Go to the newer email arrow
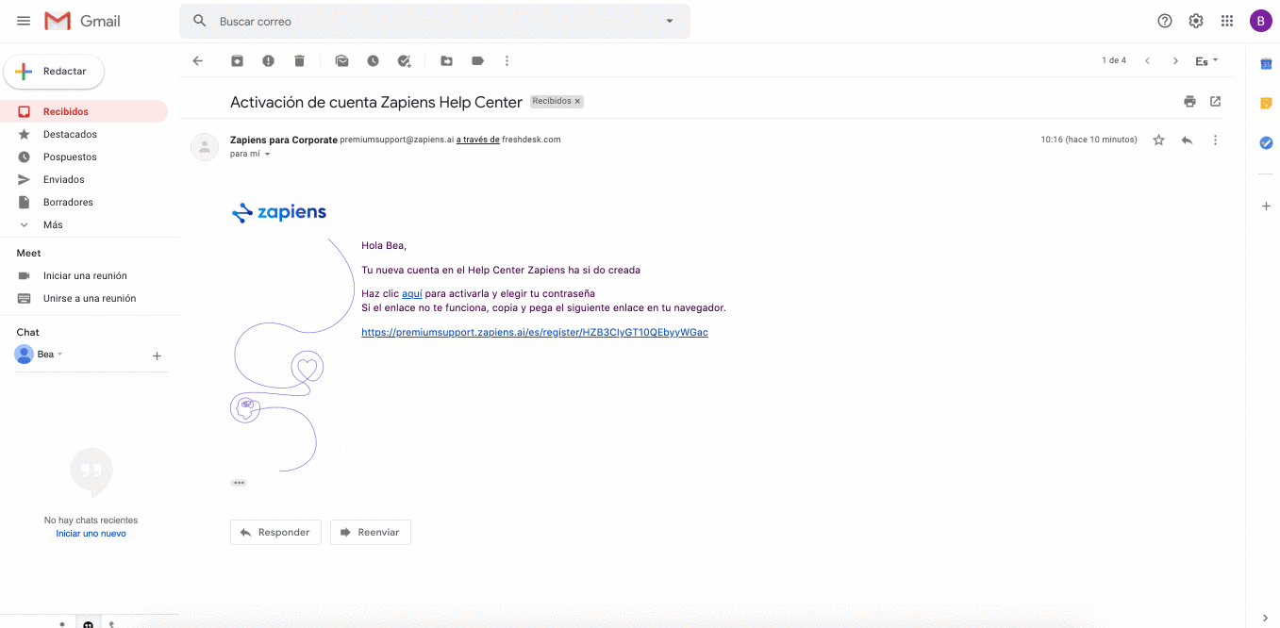Image resolution: width=1280 pixels, height=628 pixels. pyautogui.click(x=1148, y=60)
